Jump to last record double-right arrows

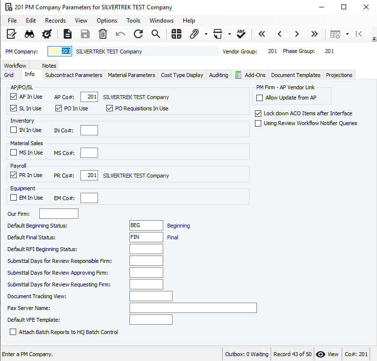pyautogui.click(x=314, y=34)
